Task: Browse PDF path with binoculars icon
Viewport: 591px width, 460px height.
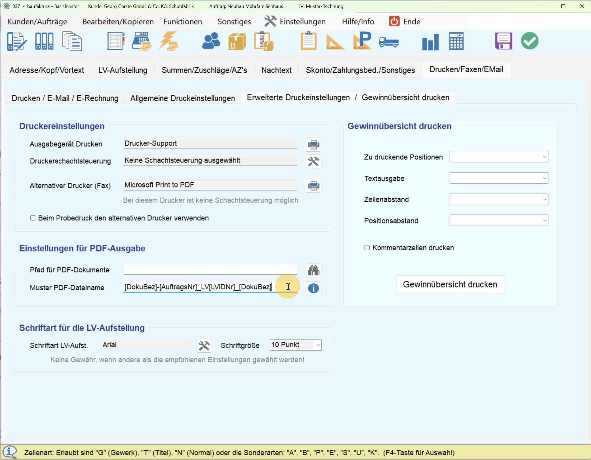Action: (313, 270)
